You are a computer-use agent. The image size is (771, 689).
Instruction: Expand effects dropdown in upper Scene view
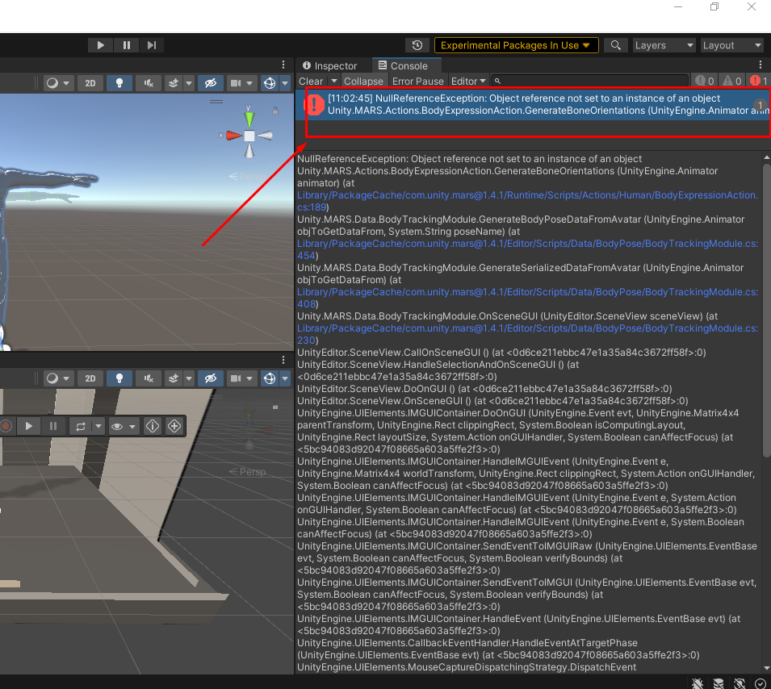[189, 83]
